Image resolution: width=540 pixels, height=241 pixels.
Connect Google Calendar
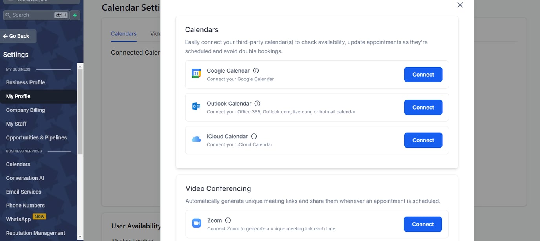[x=423, y=74]
